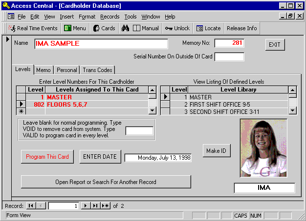
Task: Click the Locate toolbar button
Action: (x=208, y=28)
